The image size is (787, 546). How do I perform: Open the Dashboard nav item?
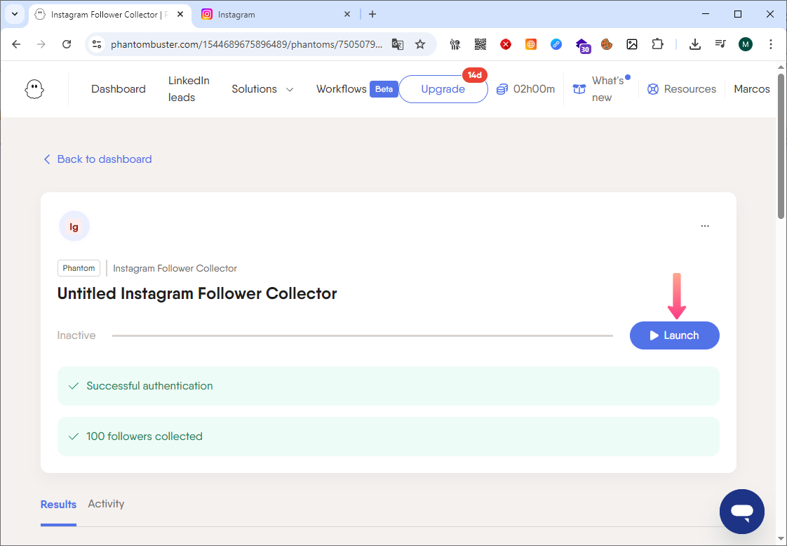(119, 89)
